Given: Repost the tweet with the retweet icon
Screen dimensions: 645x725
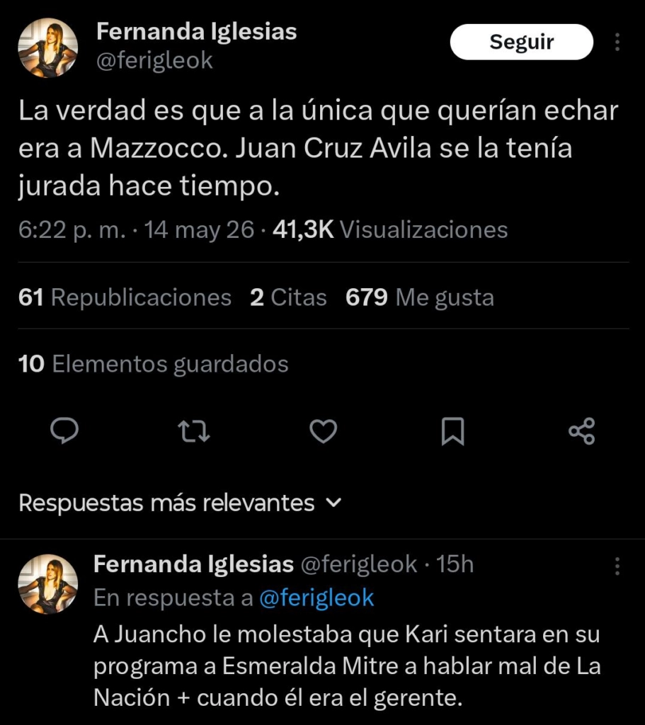Looking at the screenshot, I should pyautogui.click(x=194, y=431).
